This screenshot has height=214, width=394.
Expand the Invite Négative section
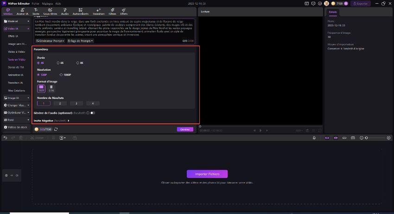(69, 121)
